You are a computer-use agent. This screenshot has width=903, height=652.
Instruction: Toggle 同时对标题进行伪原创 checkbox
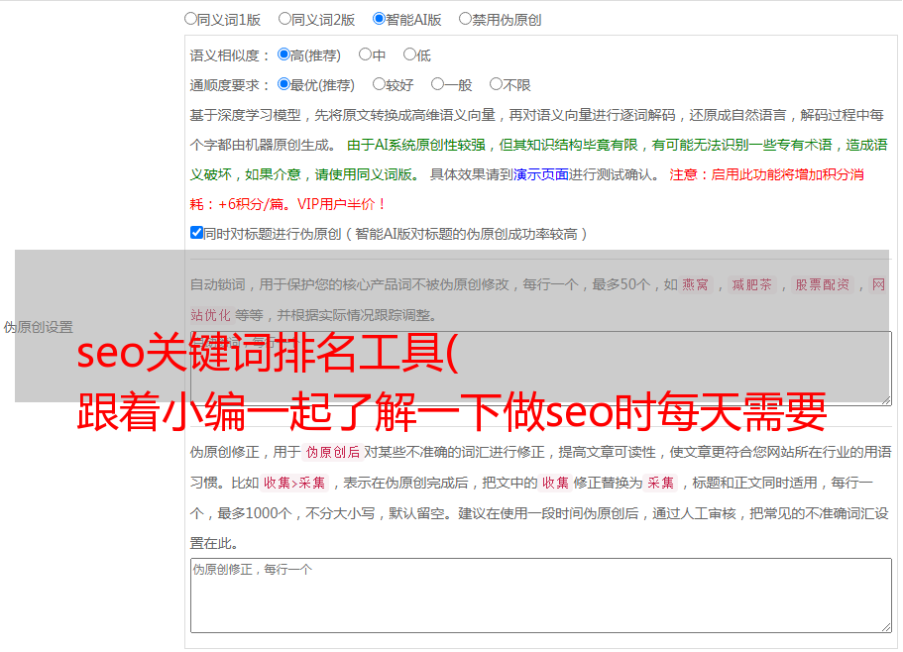point(196,234)
